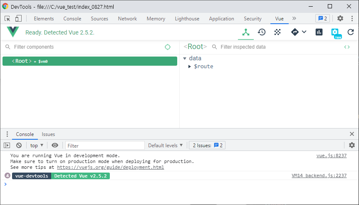Close the console drawer
Viewport: 359px width, 205px height.
pos(352,134)
